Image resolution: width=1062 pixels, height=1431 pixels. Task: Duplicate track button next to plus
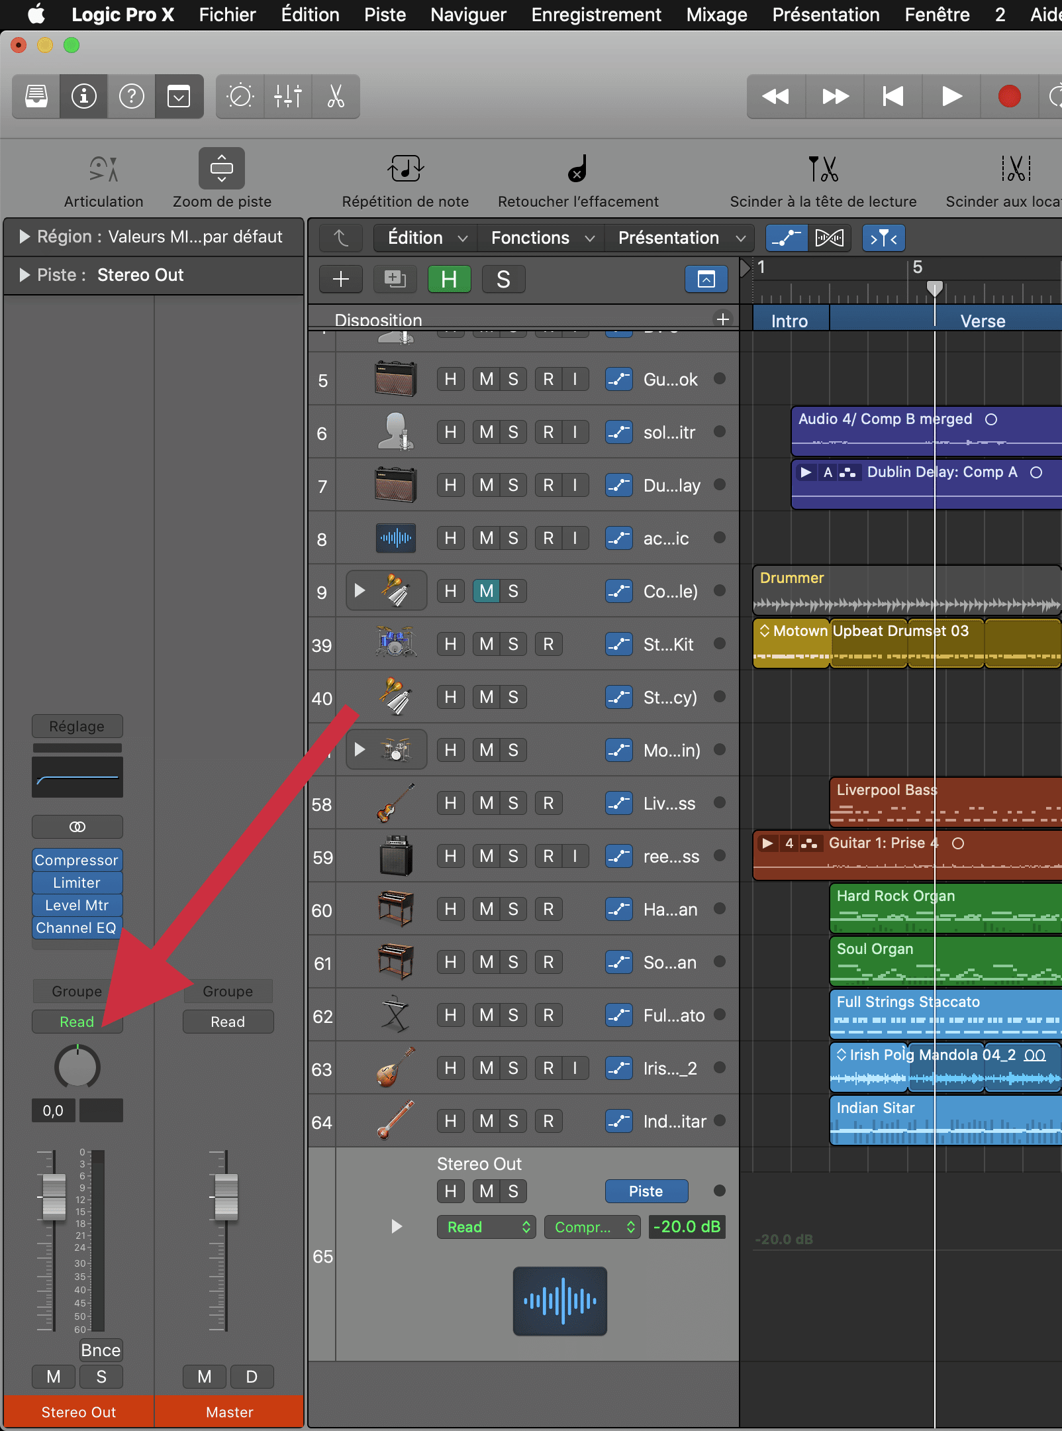(395, 279)
